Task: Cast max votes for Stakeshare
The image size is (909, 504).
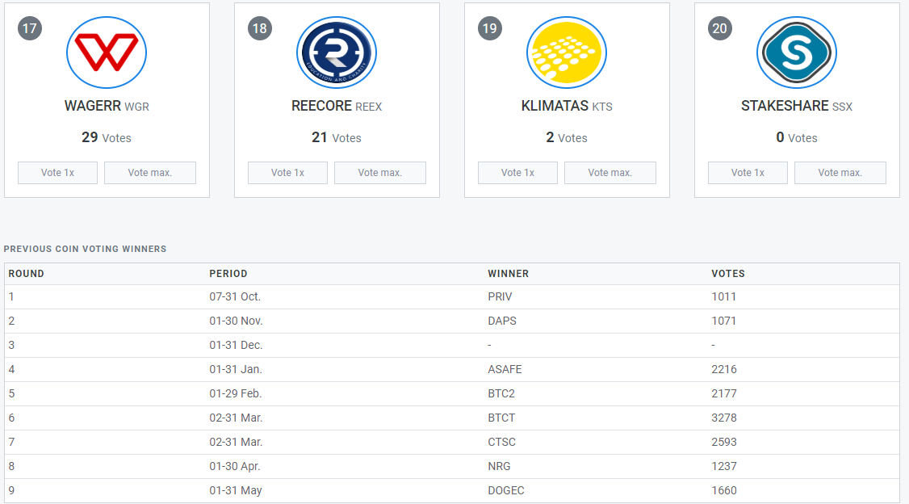Action: pyautogui.click(x=840, y=173)
